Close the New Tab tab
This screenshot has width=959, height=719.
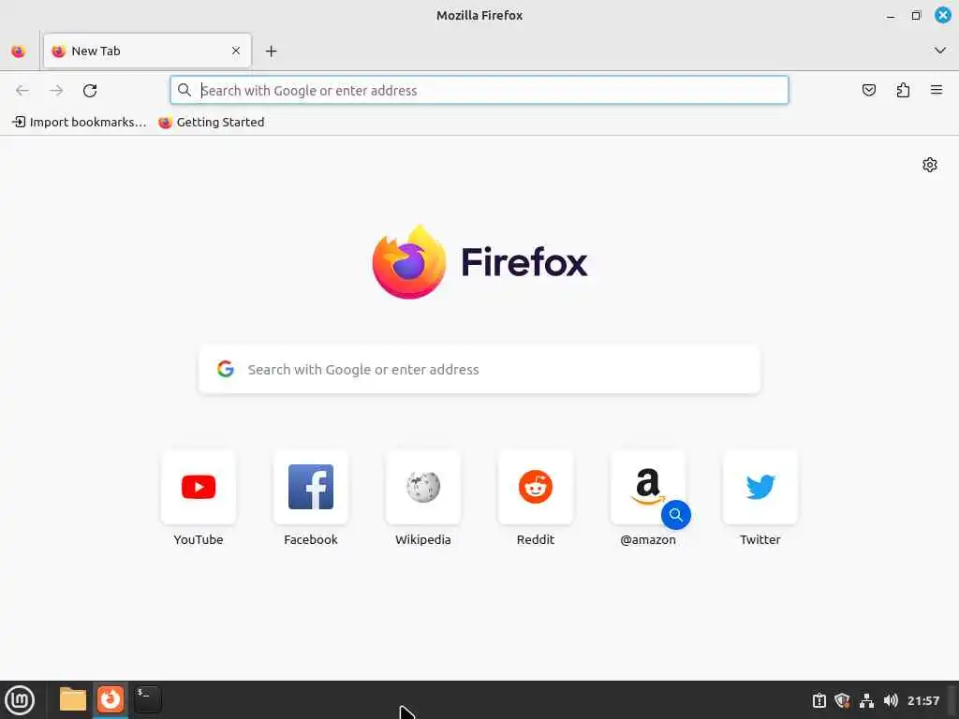[236, 51]
